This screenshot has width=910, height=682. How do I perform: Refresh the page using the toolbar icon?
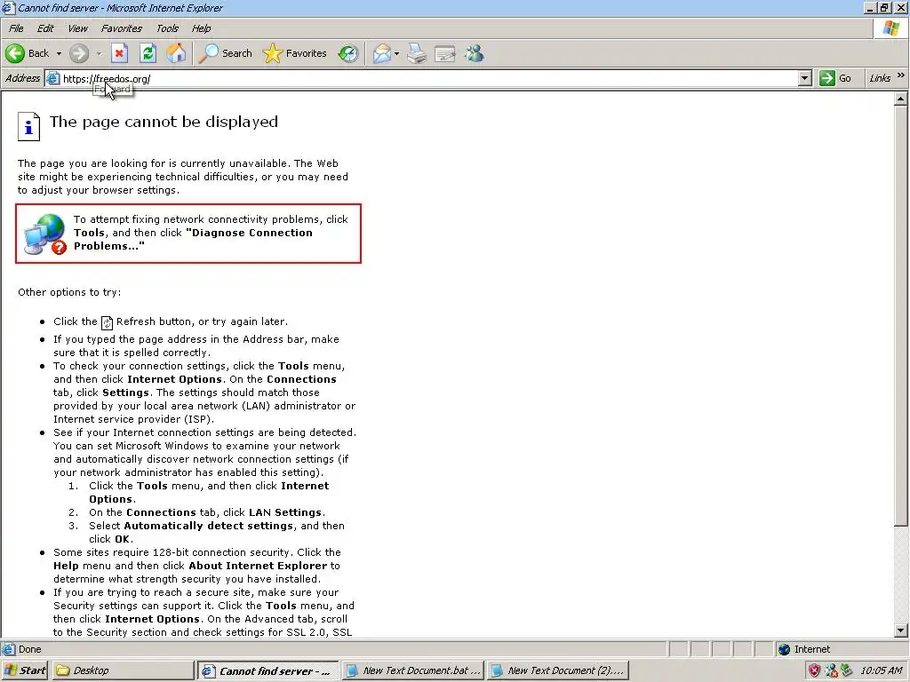pyautogui.click(x=148, y=53)
